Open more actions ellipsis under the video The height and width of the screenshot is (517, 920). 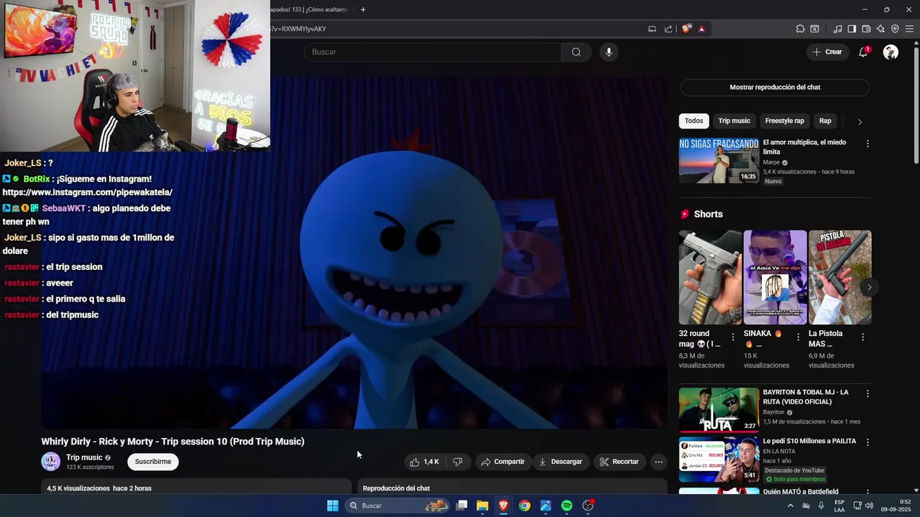[658, 462]
